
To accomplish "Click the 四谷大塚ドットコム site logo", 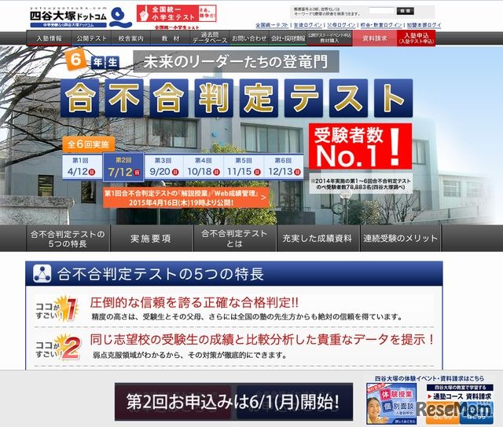I will pos(81,17).
